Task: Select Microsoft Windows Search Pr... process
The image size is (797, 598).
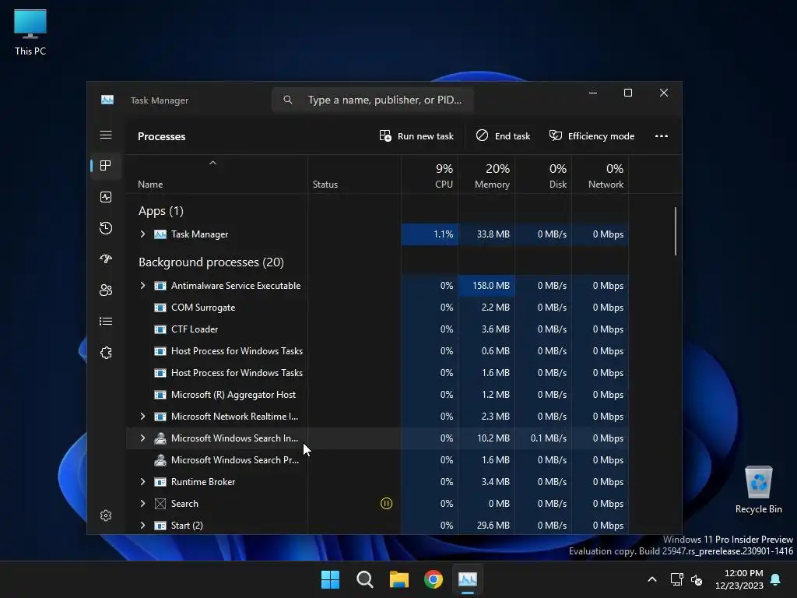Action: [x=377, y=459]
